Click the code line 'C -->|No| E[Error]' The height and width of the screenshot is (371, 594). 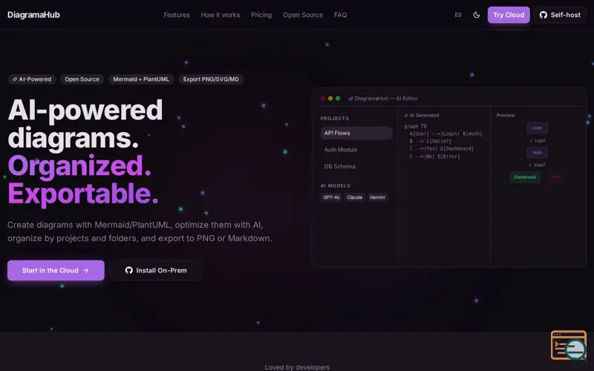click(x=434, y=157)
